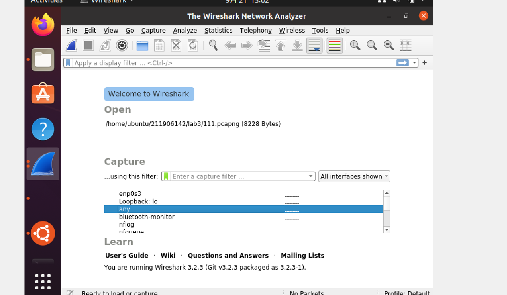
Task: Open a capture file using the folder icon
Action: [x=142, y=45]
